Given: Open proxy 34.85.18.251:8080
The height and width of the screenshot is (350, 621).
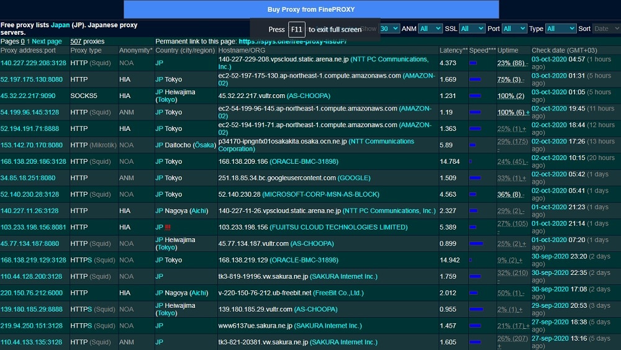Looking at the screenshot, I should (x=28, y=178).
